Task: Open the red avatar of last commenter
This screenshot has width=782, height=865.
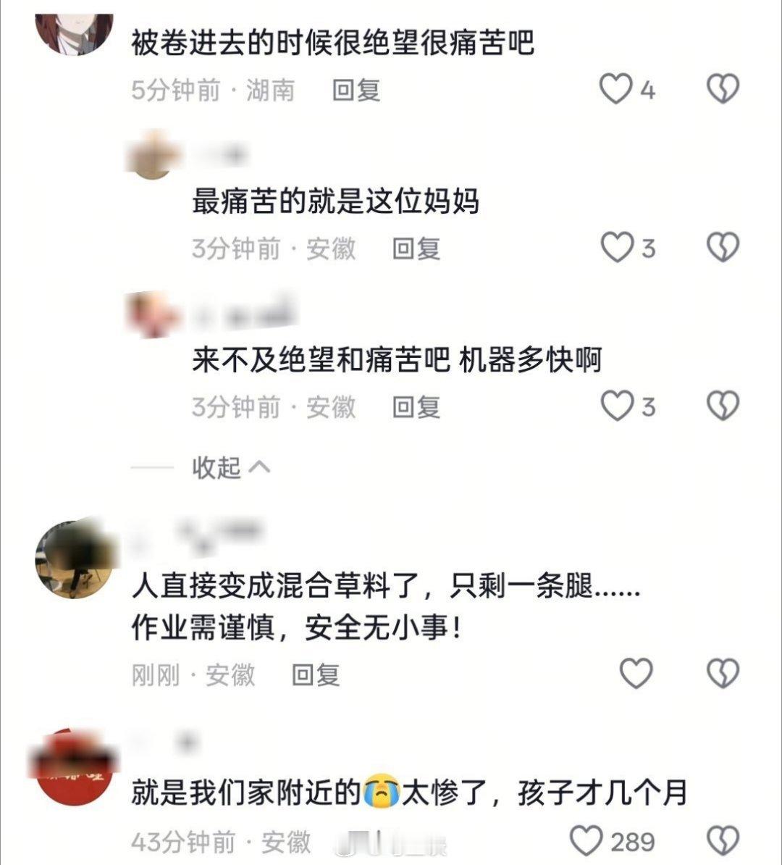Action: [74, 766]
